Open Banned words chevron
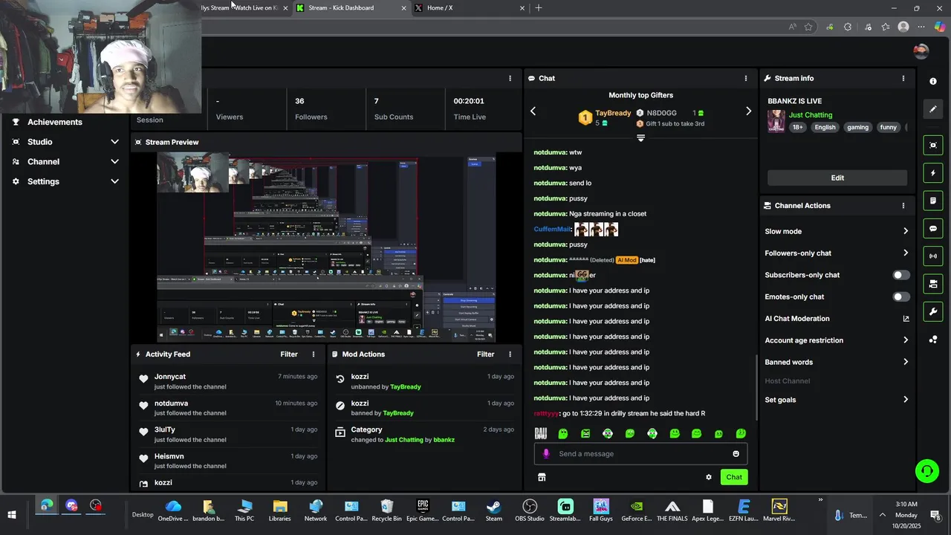951x535 pixels. tap(906, 362)
